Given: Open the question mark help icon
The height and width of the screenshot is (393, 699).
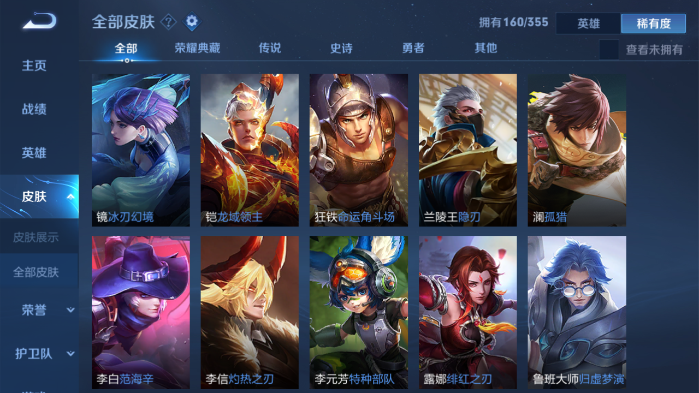Looking at the screenshot, I should click(x=169, y=22).
